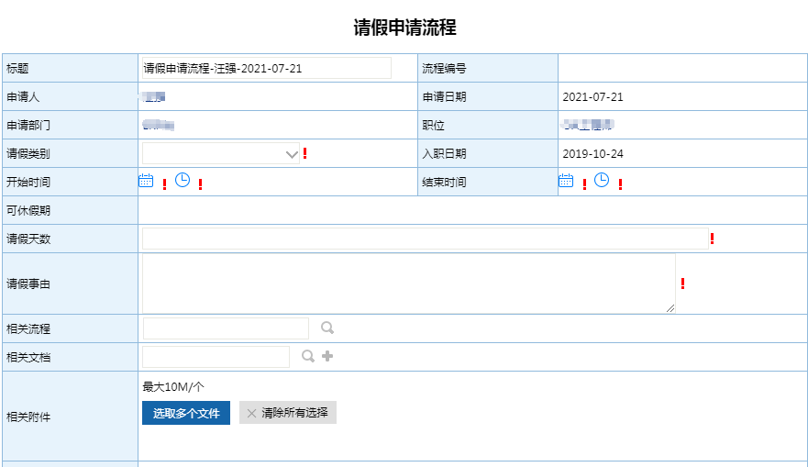Click the 相关流程 input box
This screenshot has width=808, height=467.
coord(226,328)
